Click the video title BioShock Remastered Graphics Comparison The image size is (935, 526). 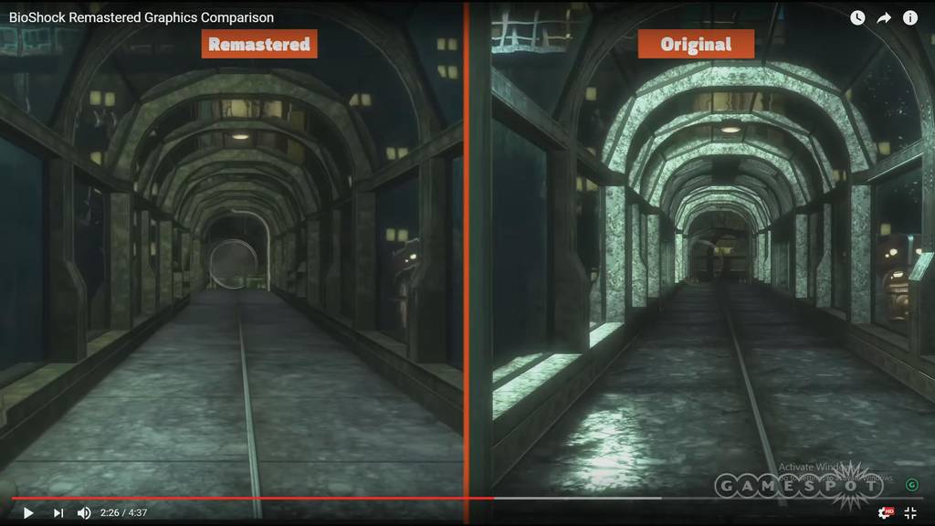click(x=142, y=18)
